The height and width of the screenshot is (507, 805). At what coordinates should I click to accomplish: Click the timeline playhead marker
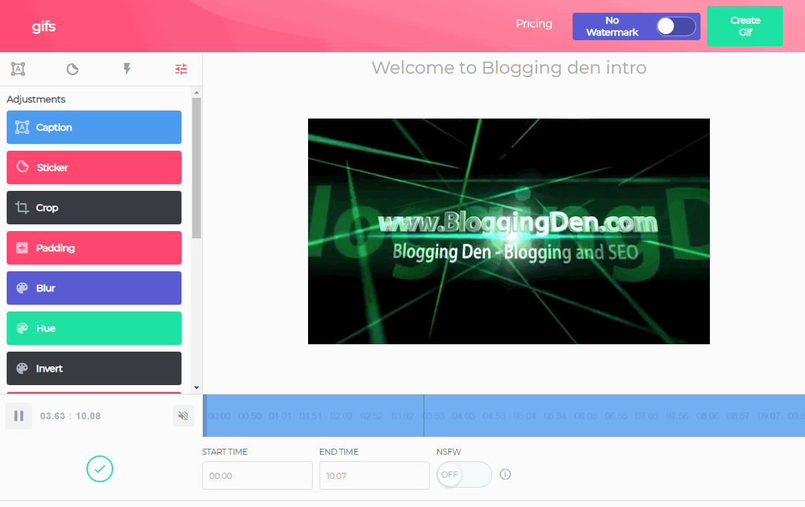click(x=424, y=416)
